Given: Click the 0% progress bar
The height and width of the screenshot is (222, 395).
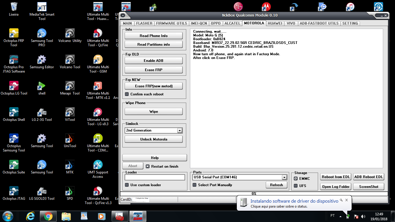Looking at the screenshot, I should (x=254, y=194).
